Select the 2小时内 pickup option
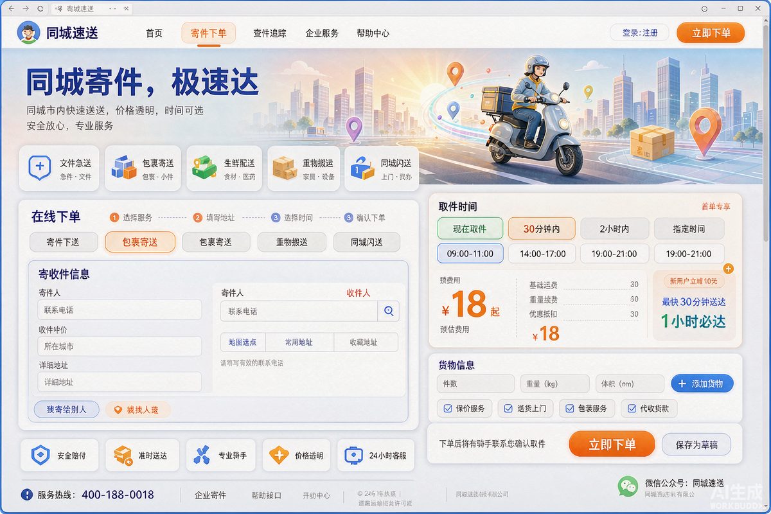 (x=614, y=229)
